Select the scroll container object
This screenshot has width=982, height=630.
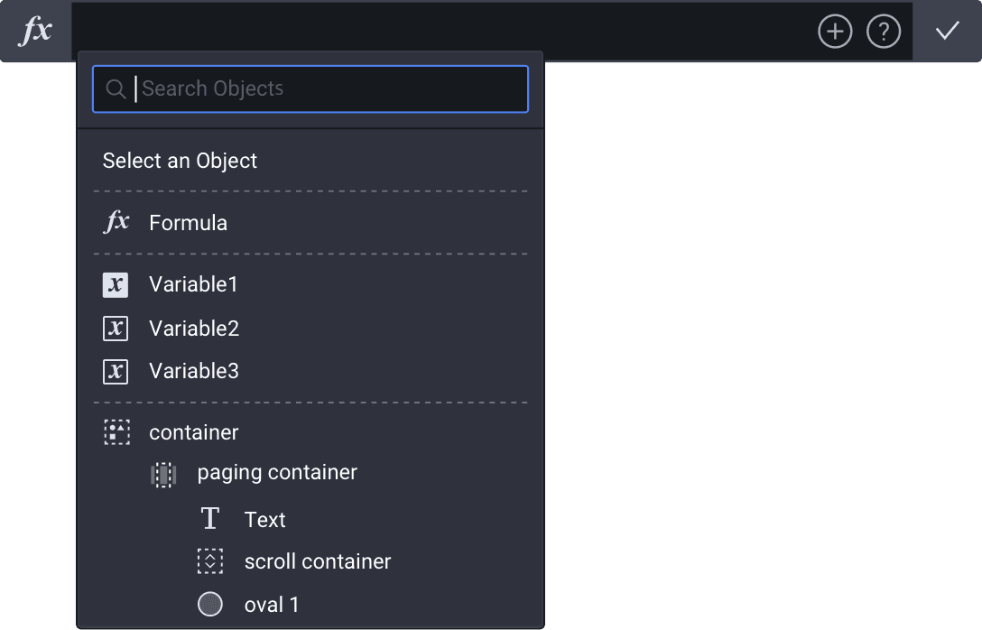(x=316, y=561)
